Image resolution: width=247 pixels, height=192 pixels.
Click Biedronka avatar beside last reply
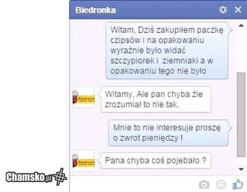(84, 160)
